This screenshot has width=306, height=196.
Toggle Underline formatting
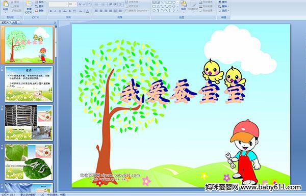(60, 11)
